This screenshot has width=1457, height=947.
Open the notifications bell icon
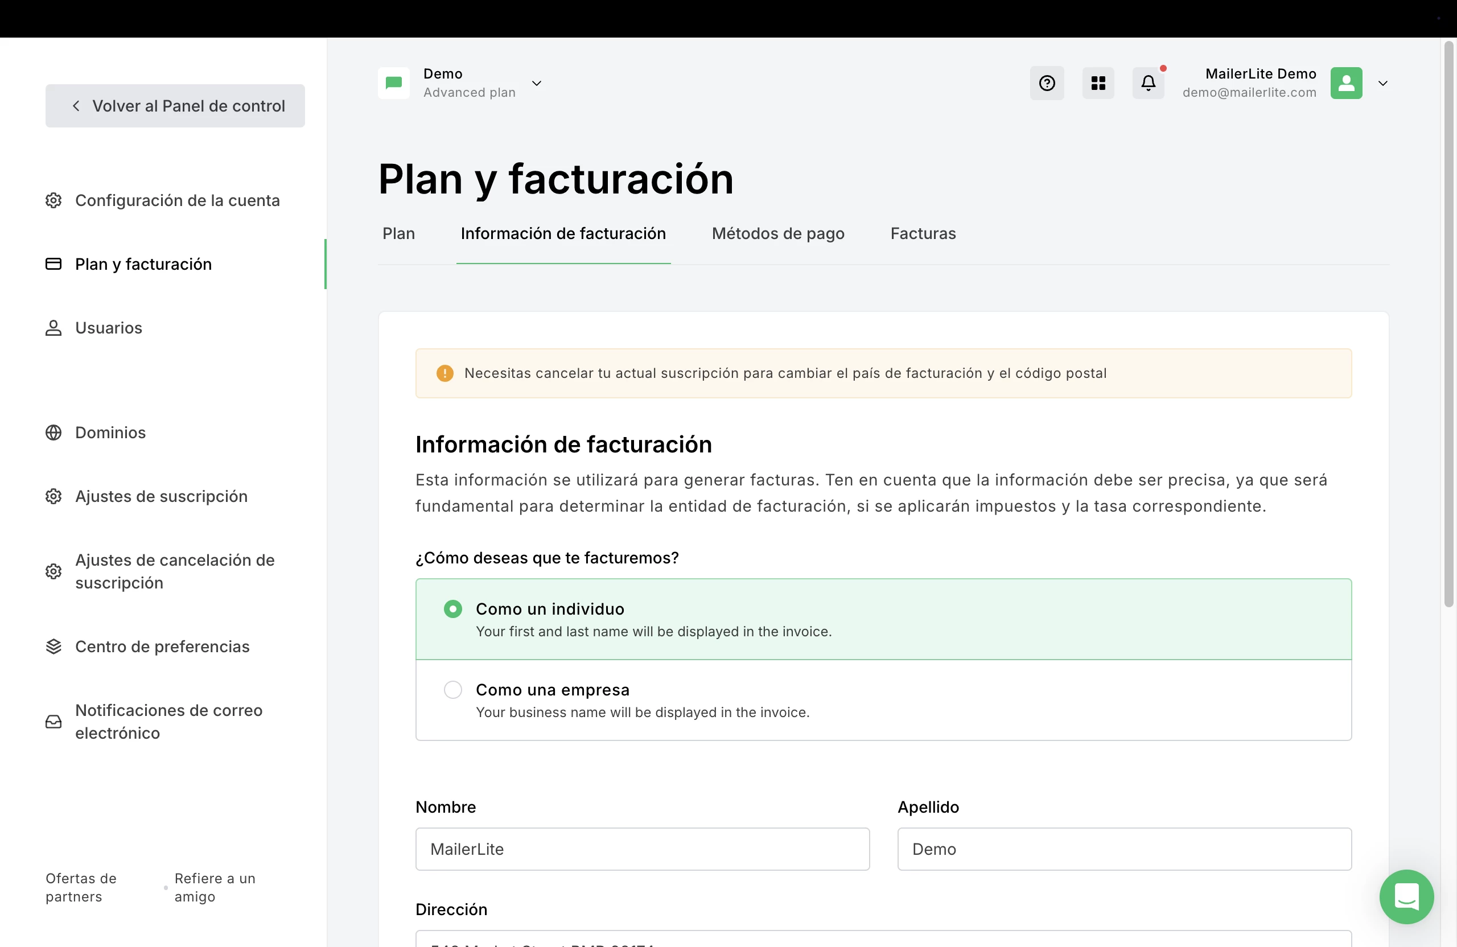click(1148, 83)
